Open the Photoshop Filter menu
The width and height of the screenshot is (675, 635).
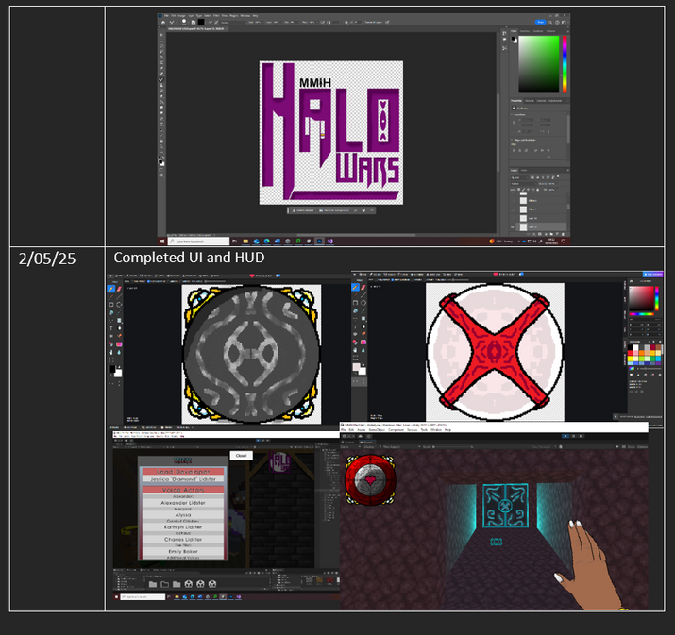[x=216, y=15]
